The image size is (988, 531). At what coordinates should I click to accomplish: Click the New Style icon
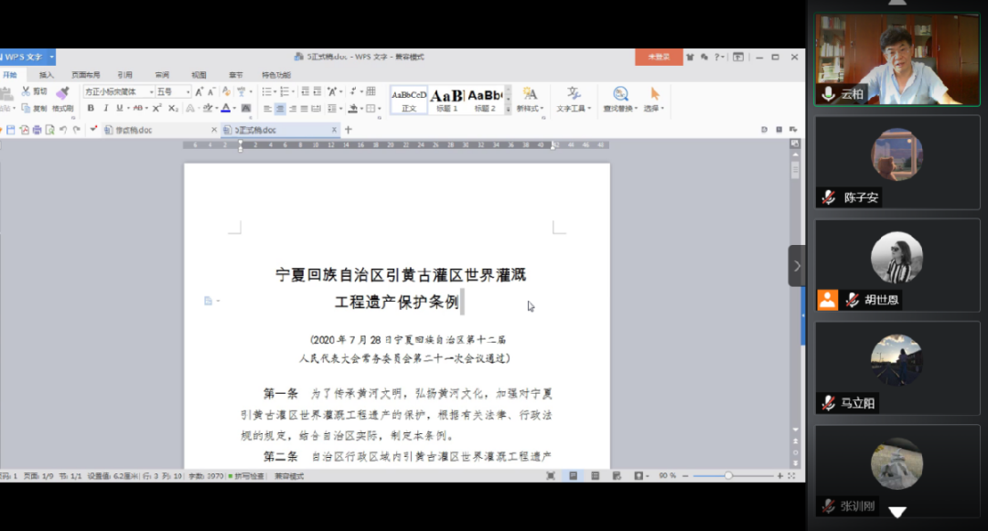click(530, 98)
